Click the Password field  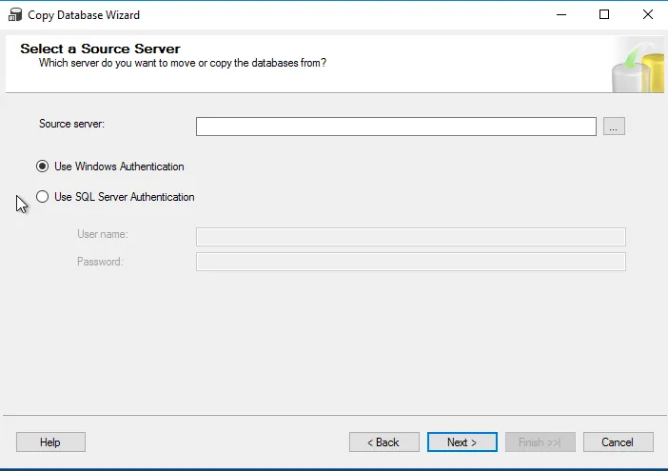pos(410,262)
